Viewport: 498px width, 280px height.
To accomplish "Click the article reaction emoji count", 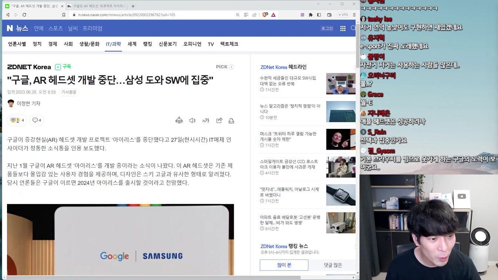I will 17,120.
